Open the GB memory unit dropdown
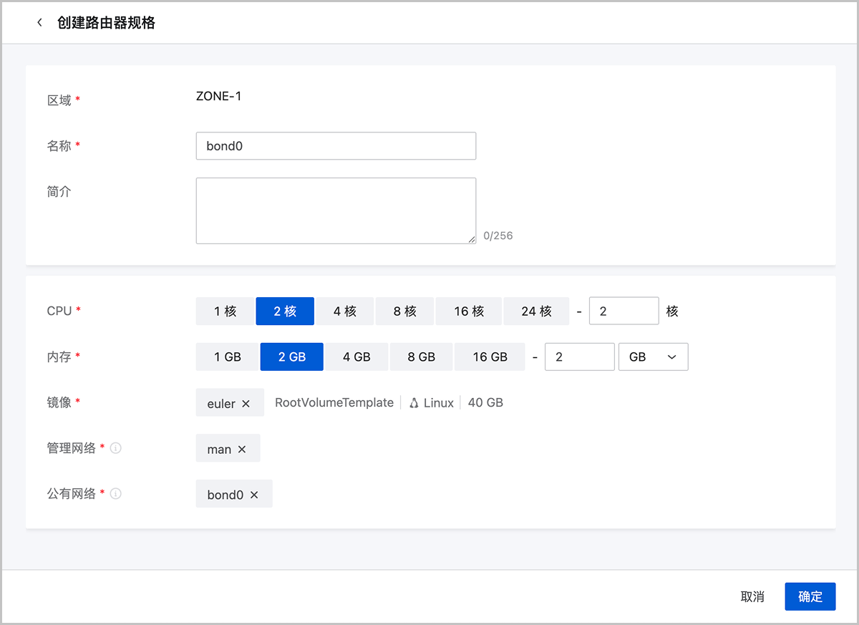 click(653, 357)
